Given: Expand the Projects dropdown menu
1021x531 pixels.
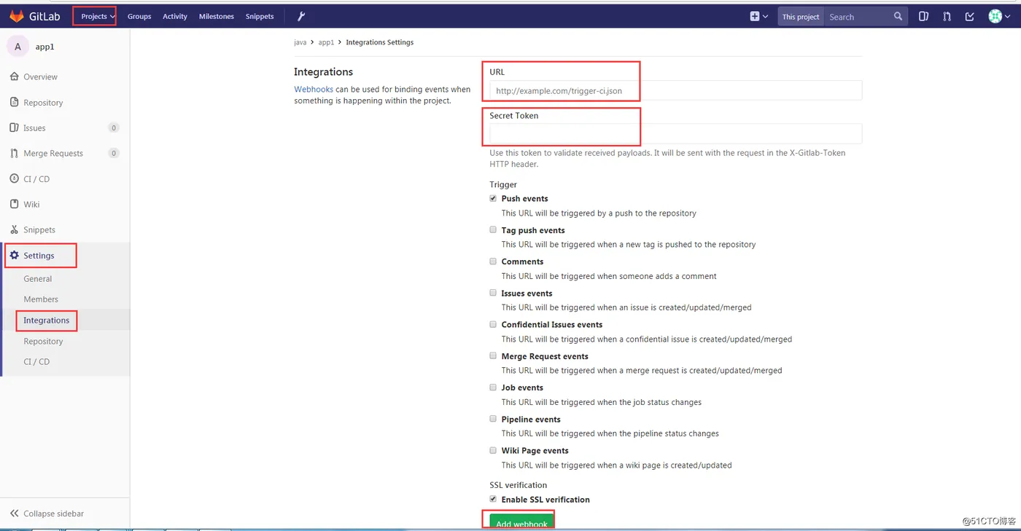Looking at the screenshot, I should pos(98,16).
